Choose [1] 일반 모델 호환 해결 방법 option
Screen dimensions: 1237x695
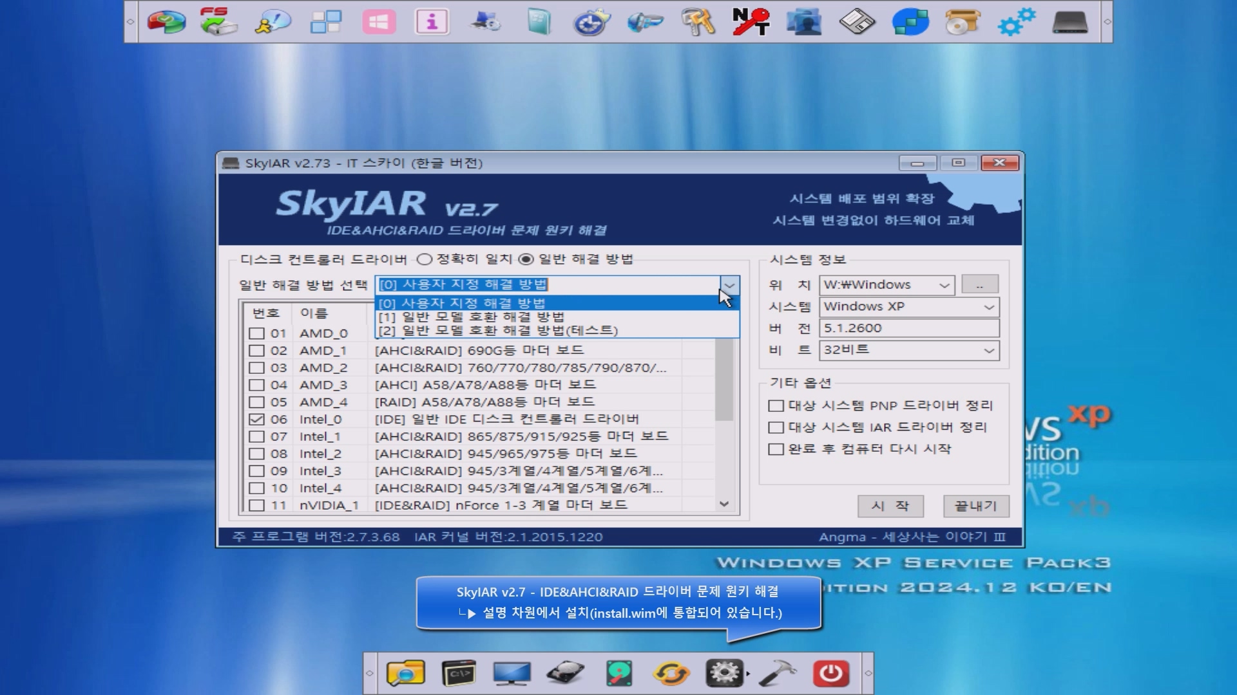click(x=471, y=317)
